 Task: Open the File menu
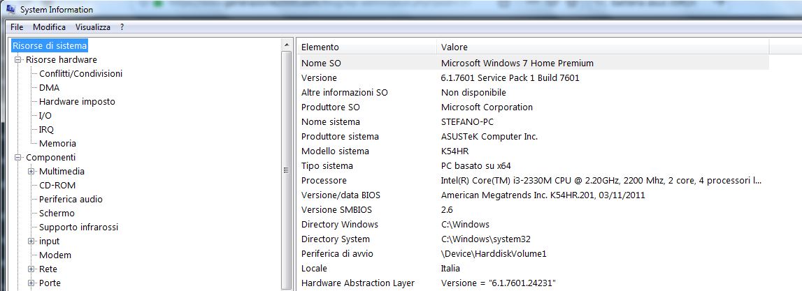(x=17, y=27)
